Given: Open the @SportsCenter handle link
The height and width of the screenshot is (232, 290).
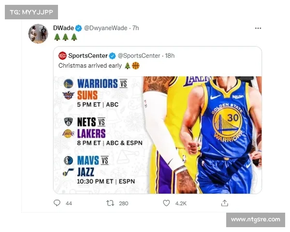Looking at the screenshot, I should [138, 56].
